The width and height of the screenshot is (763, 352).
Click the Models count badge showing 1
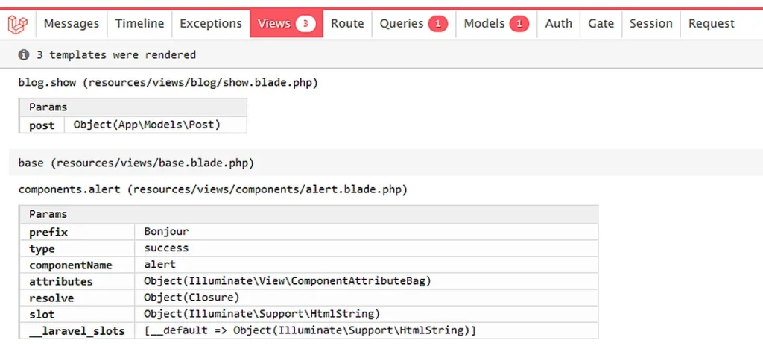[519, 24]
